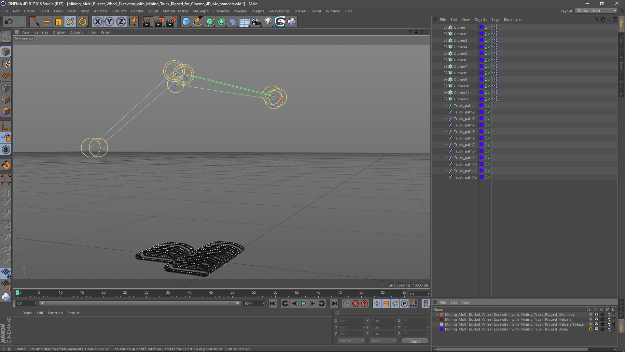The height and width of the screenshot is (352, 625).
Task: Toggle Z axis lock
Action: tap(121, 22)
